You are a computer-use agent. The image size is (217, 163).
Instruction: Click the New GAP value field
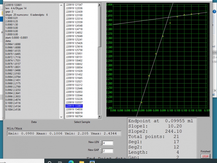point(108,151)
